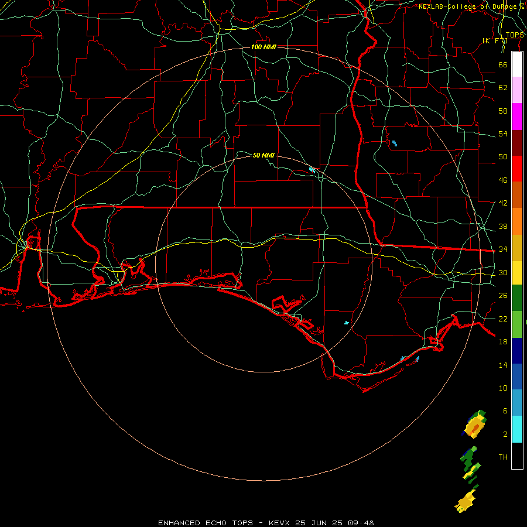Click the "18" legend label
The height and width of the screenshot is (527, 527).
[503, 341]
